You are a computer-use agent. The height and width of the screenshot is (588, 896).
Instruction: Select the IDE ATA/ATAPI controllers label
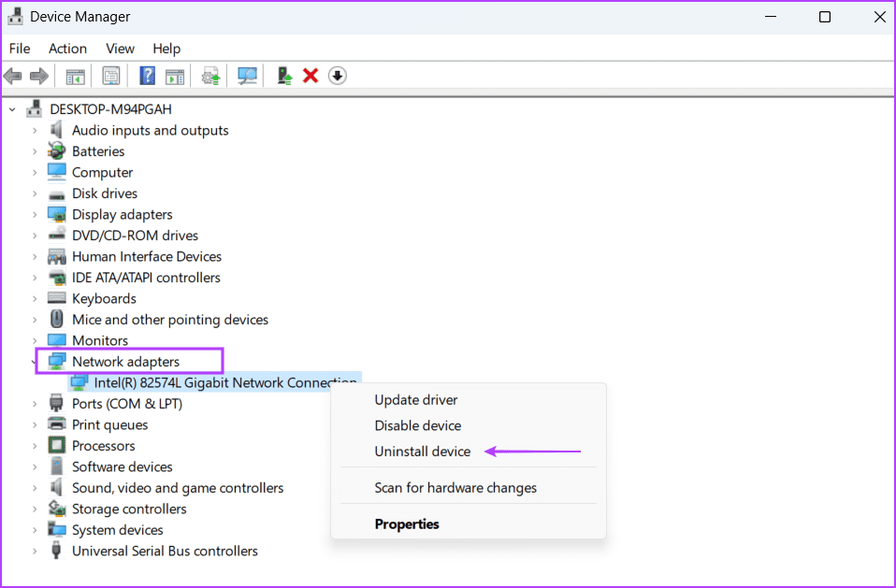click(x=146, y=278)
